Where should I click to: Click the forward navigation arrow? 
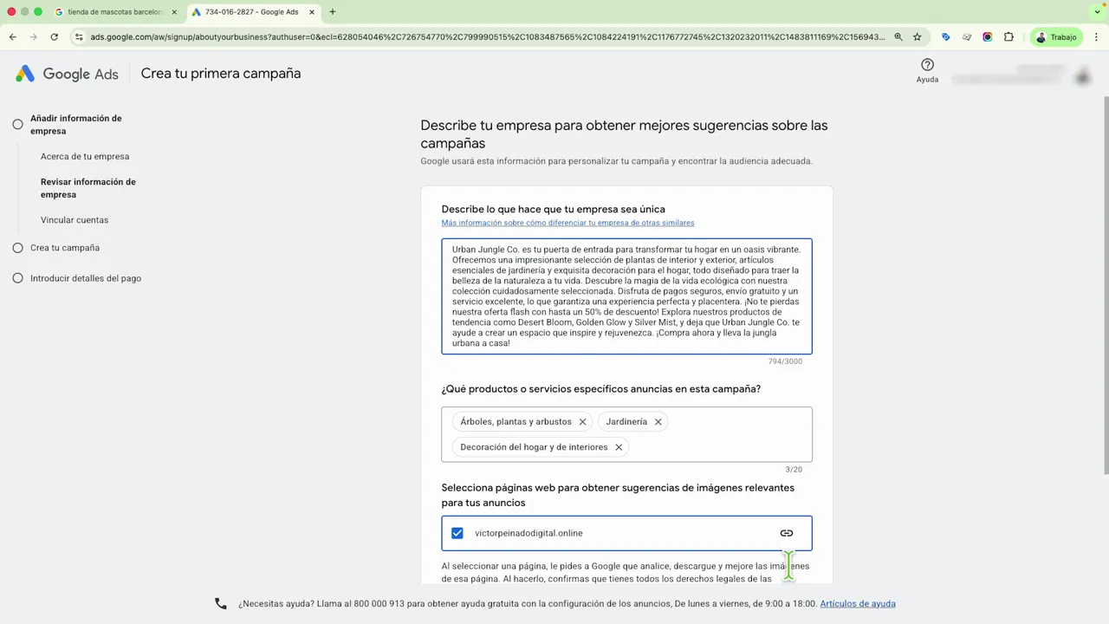[33, 37]
